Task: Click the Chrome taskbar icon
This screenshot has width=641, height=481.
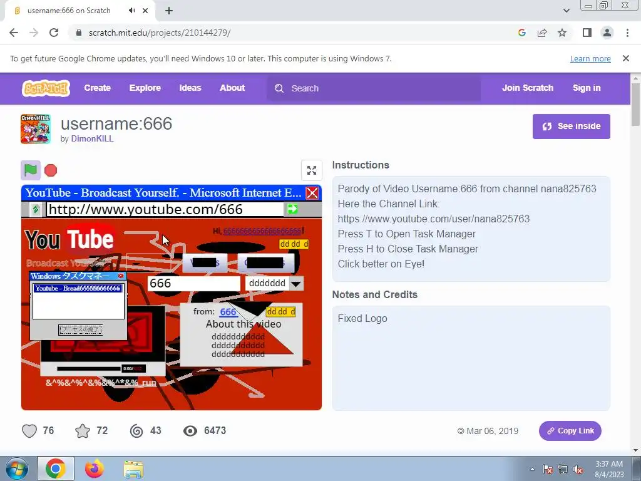Action: pos(56,469)
